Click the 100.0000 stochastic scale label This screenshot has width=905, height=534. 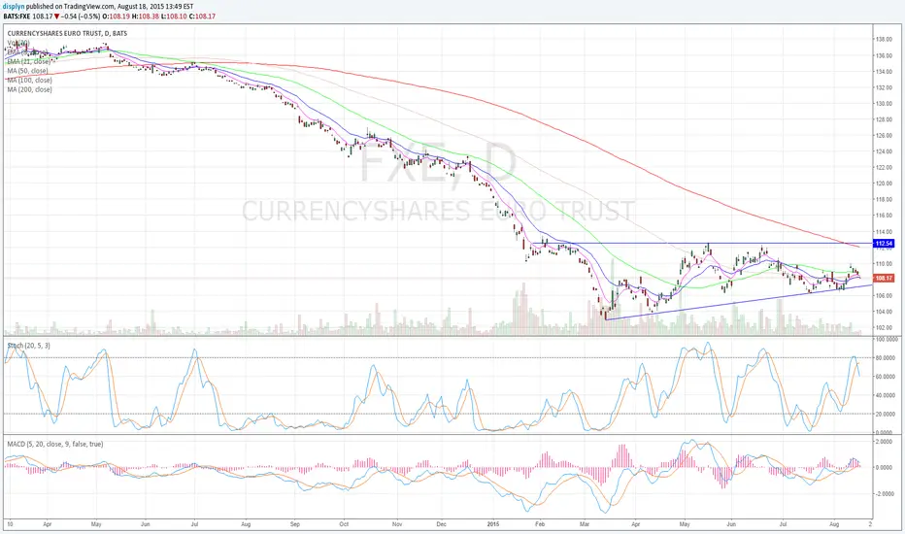pos(888,340)
